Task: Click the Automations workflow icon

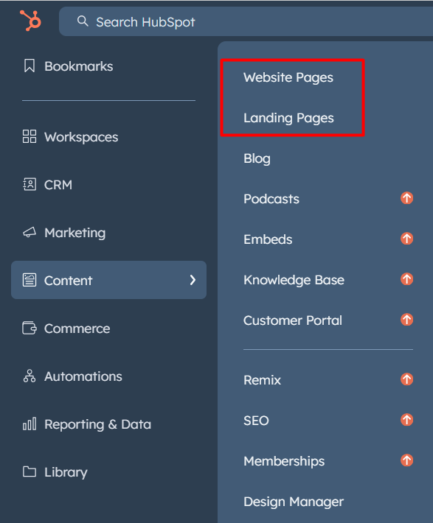Action: point(30,376)
